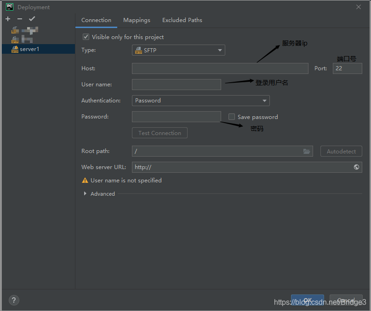Toggle Visible only for this project
The image size is (371, 311).
pos(86,37)
